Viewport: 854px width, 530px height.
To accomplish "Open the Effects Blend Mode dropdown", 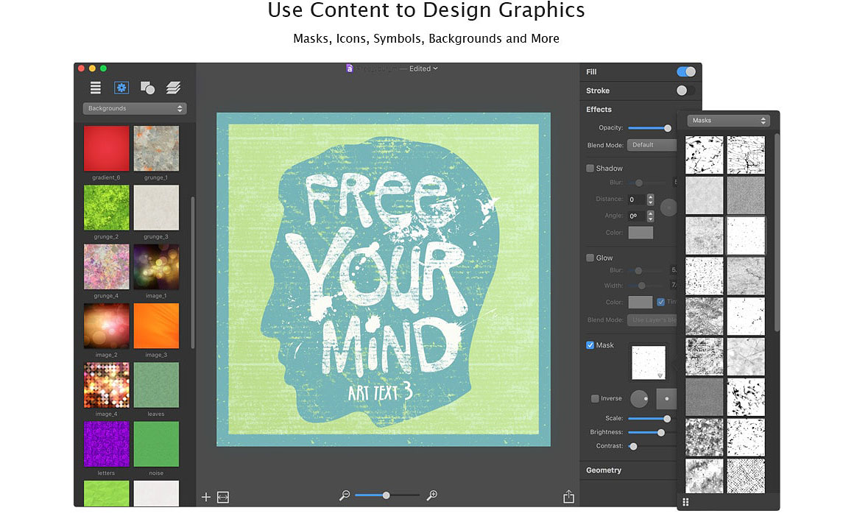I will coord(652,145).
